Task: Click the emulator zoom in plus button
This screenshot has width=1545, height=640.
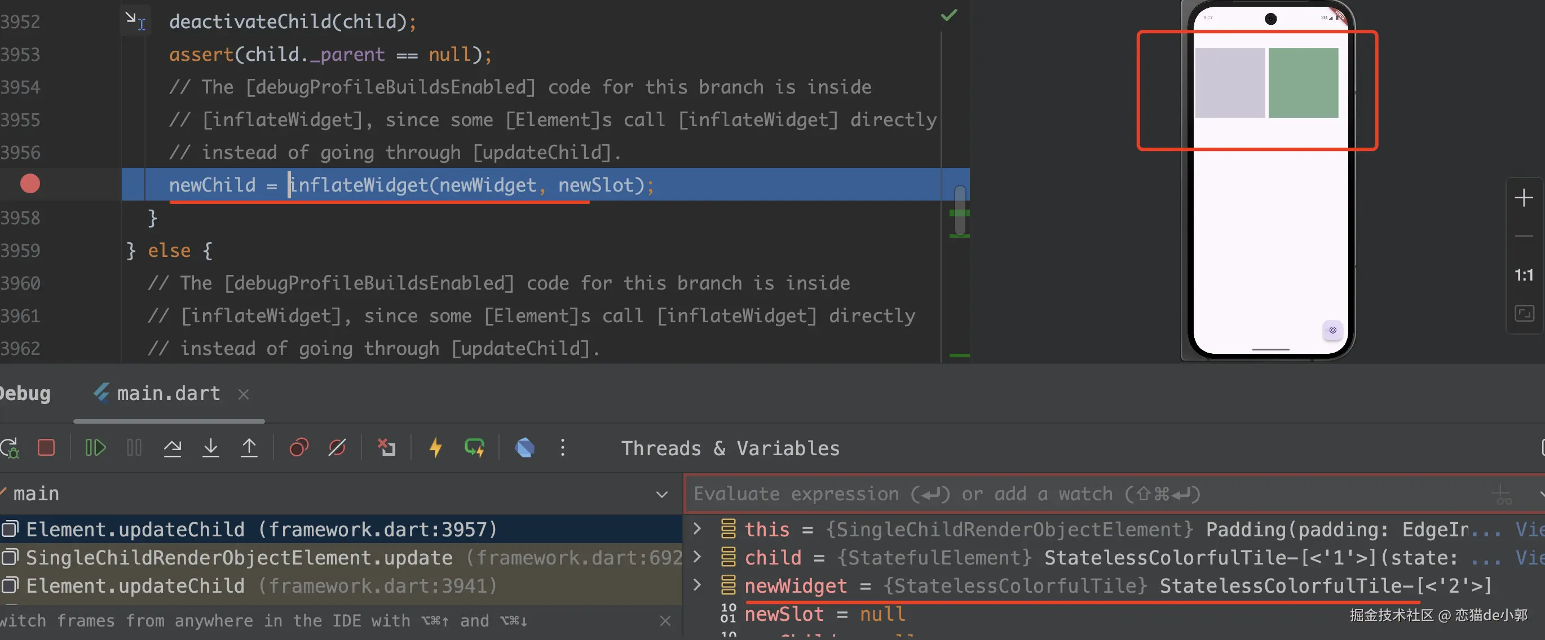Action: [1524, 198]
